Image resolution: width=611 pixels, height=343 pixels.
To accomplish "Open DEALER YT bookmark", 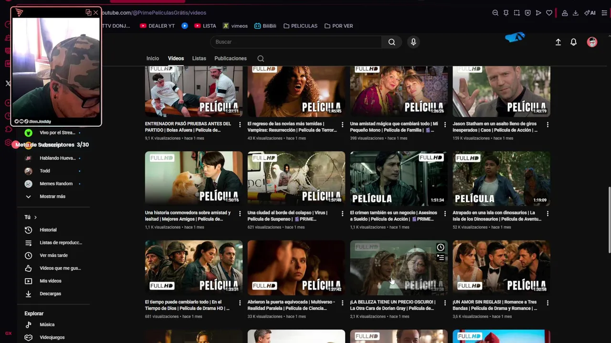I will click(158, 26).
